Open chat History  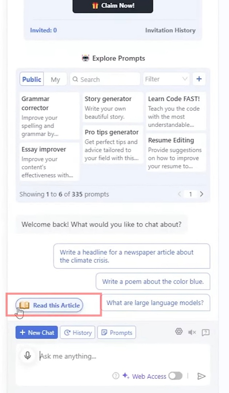click(77, 333)
